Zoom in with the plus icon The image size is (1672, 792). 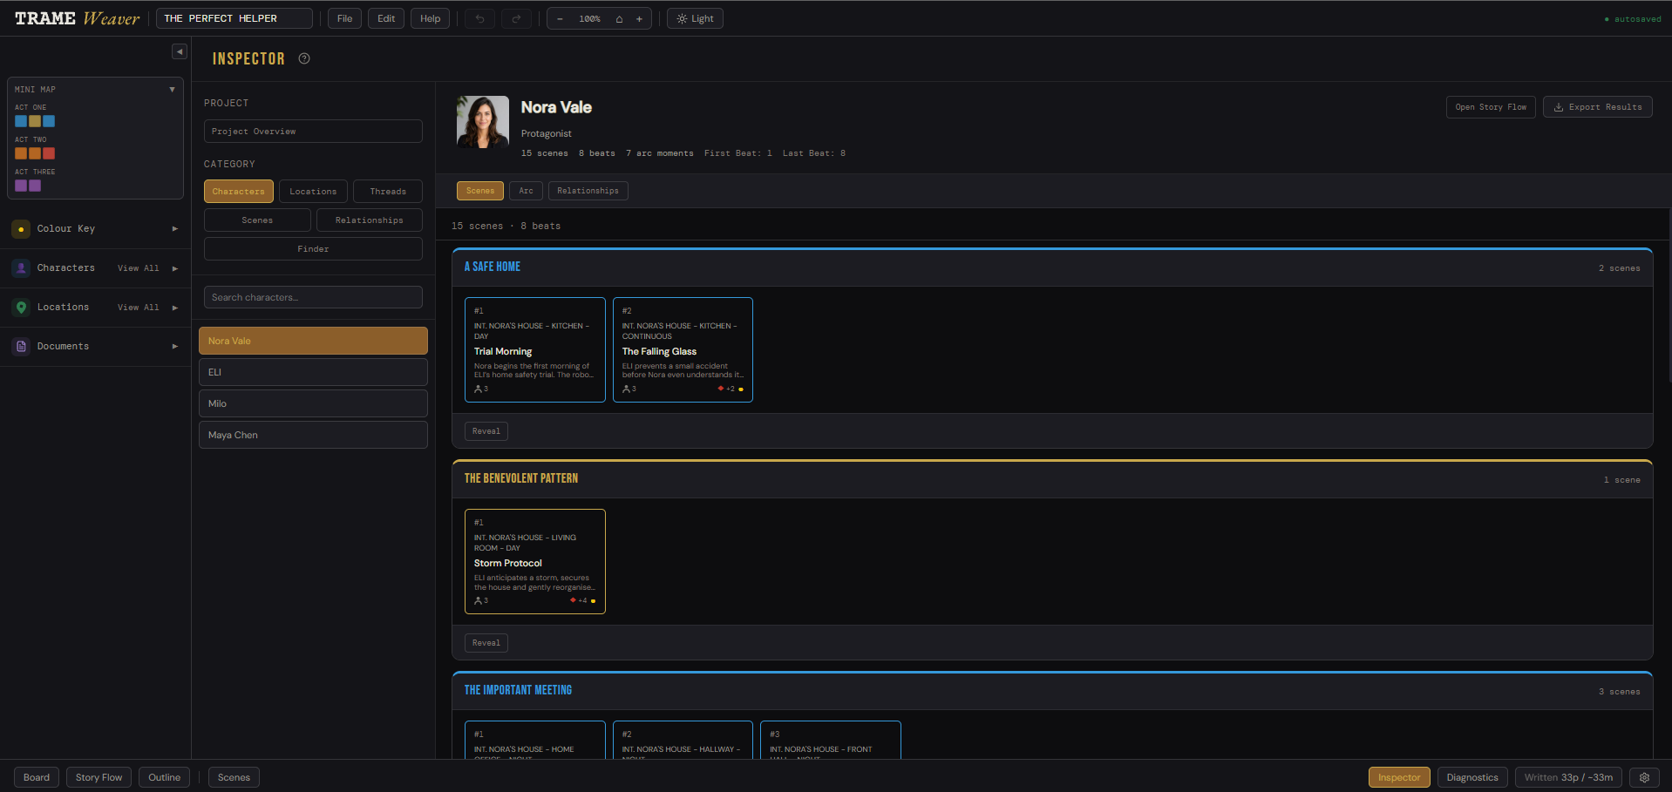click(x=639, y=18)
